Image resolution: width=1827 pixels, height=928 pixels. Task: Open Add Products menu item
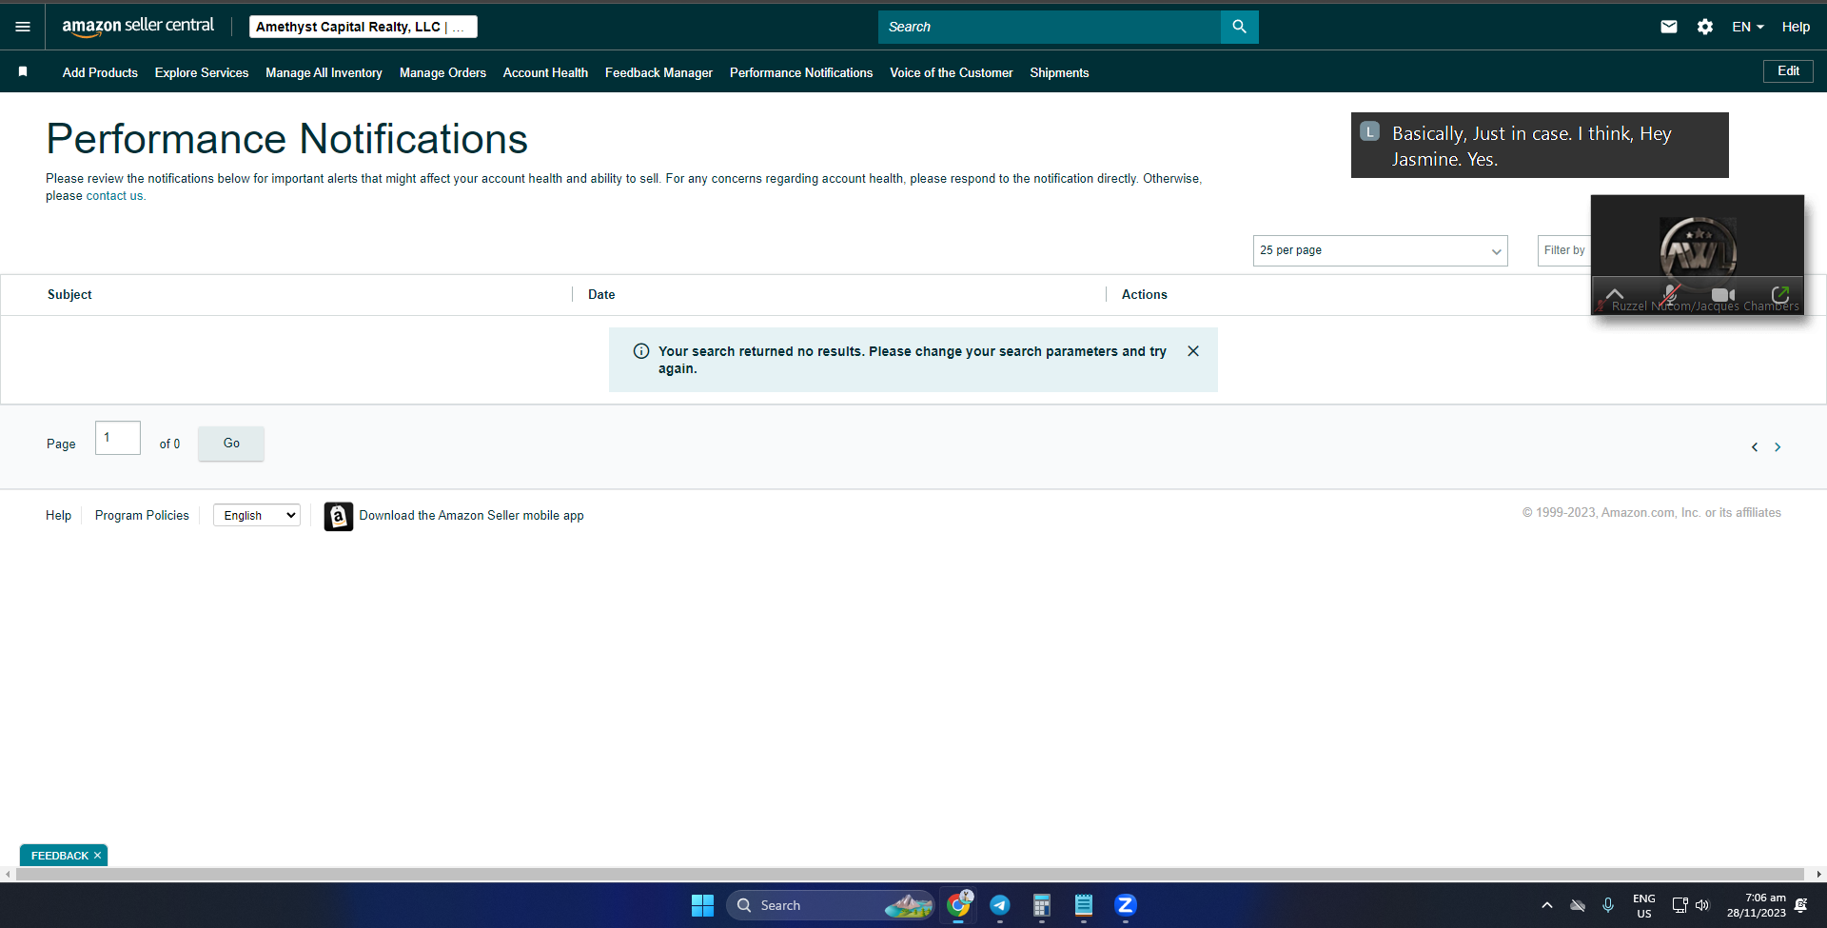tap(100, 72)
